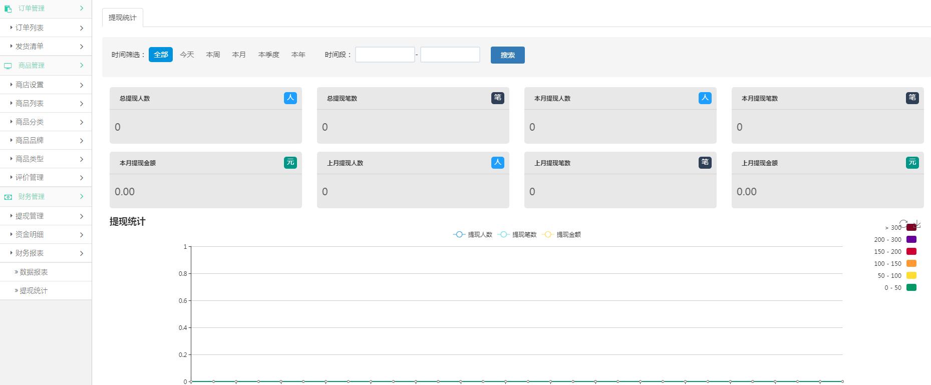The width and height of the screenshot is (931, 385).
Task: Click the 笔 badge on 总提现笔数 card
Action: coord(498,98)
